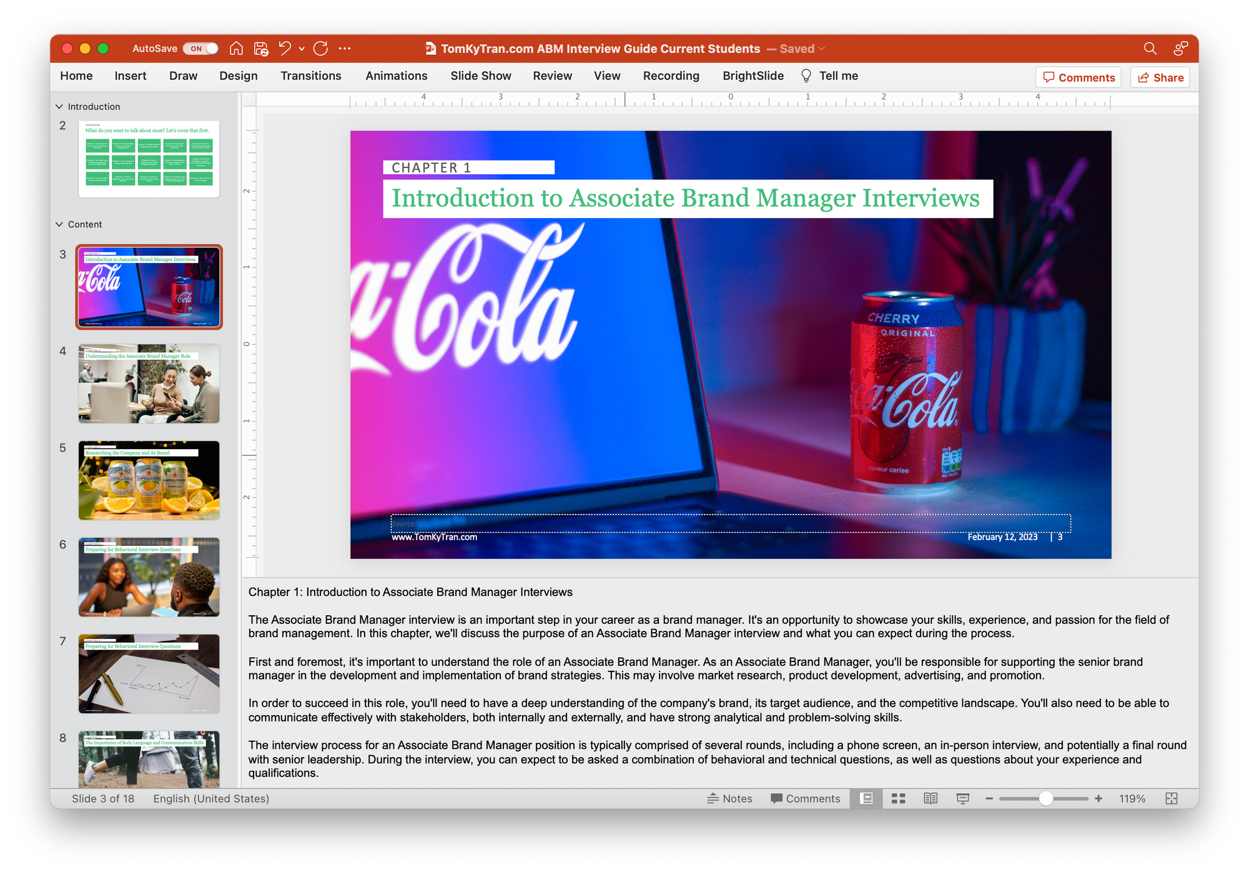Click zoom in plus button
1249x875 pixels.
pos(1098,799)
